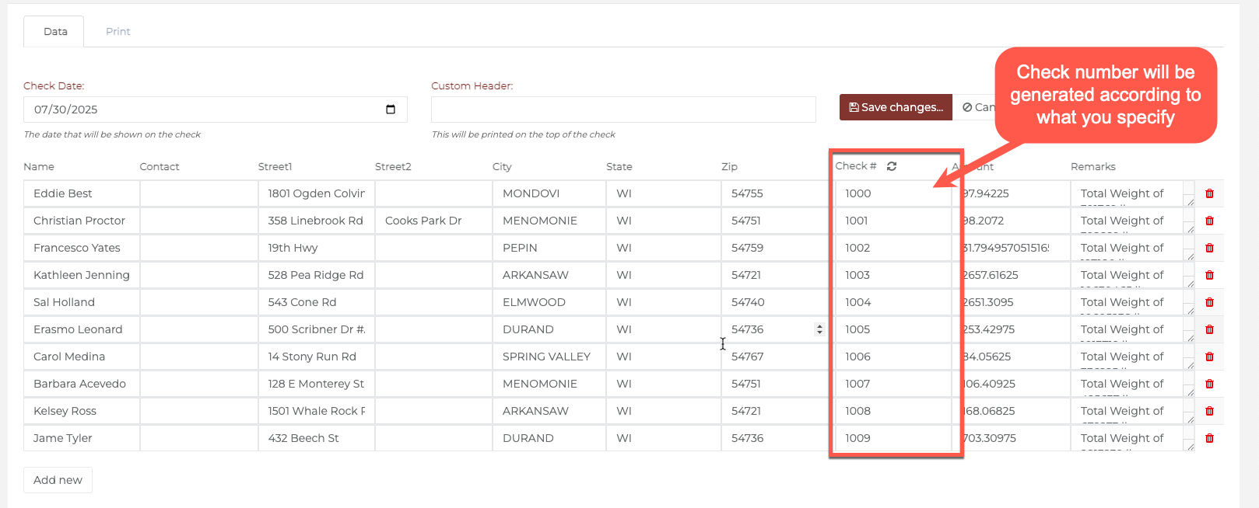This screenshot has height=508, width=1259.
Task: Delete the Francesco Yates row with trash icon
Action: tap(1209, 248)
